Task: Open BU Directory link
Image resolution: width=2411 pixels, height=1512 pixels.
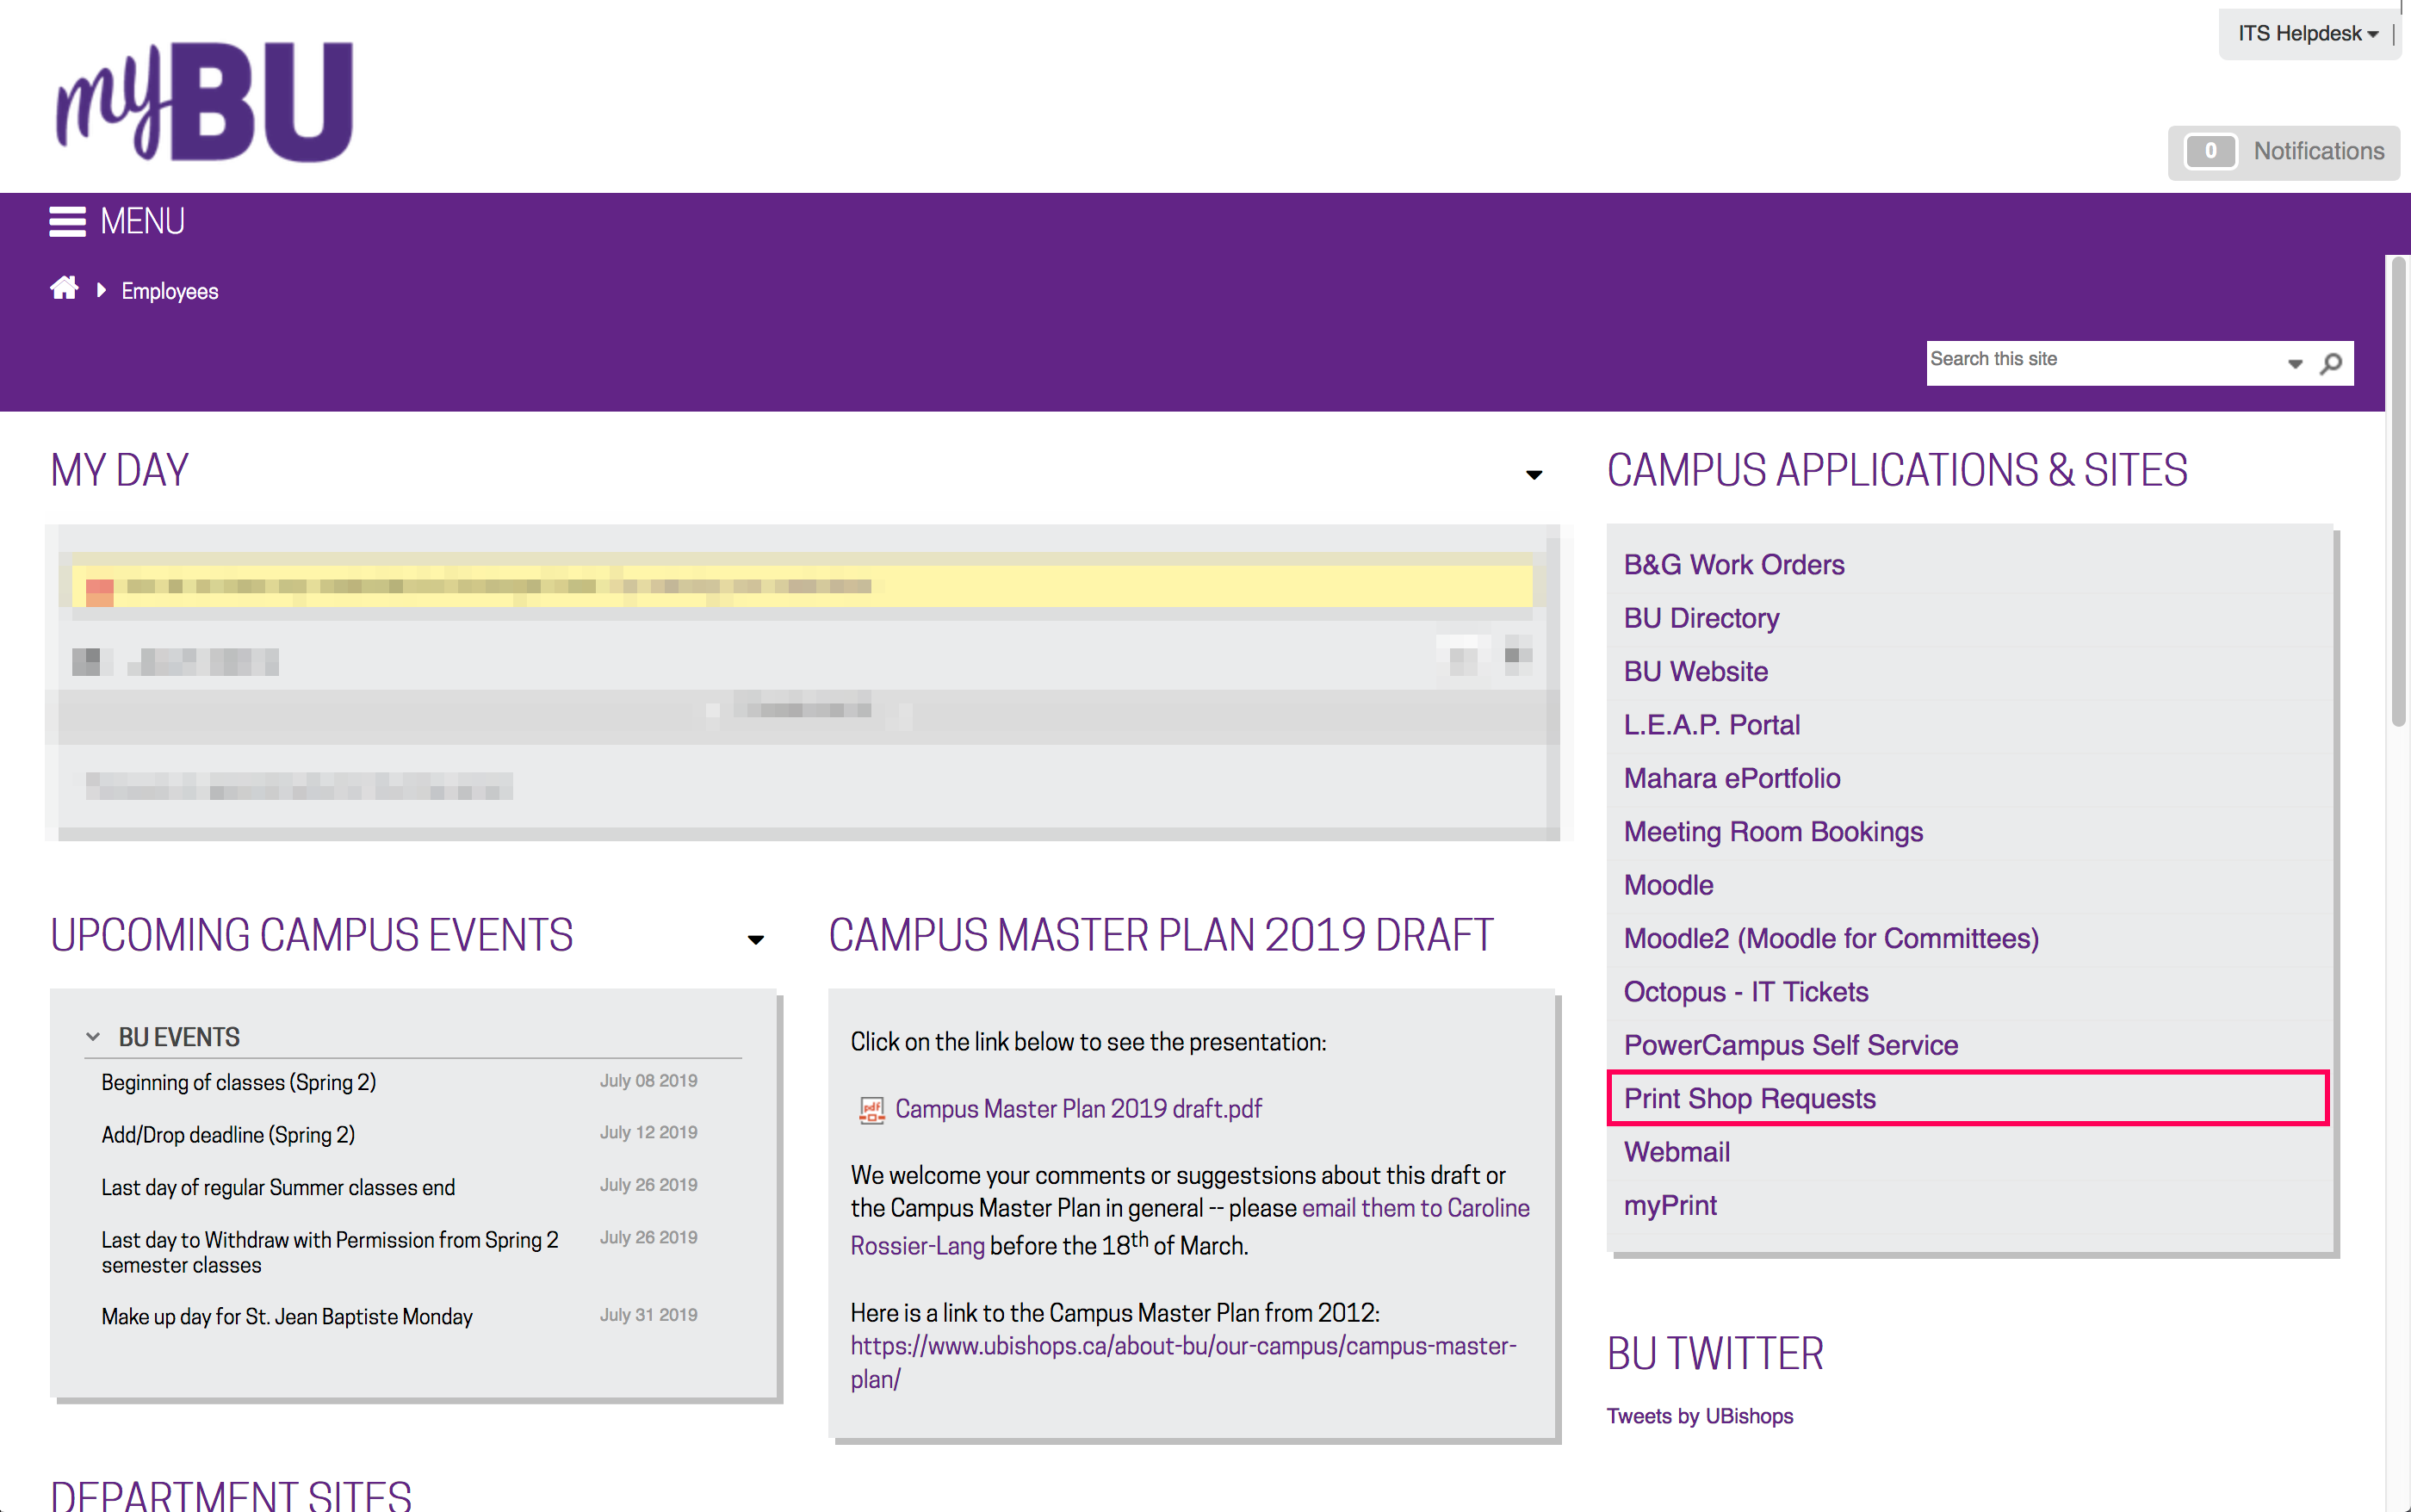Action: pyautogui.click(x=1701, y=618)
